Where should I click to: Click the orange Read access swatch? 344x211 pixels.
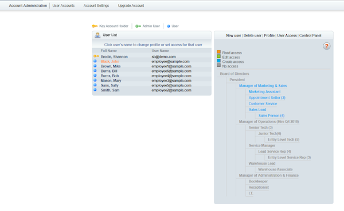pyautogui.click(x=219, y=52)
